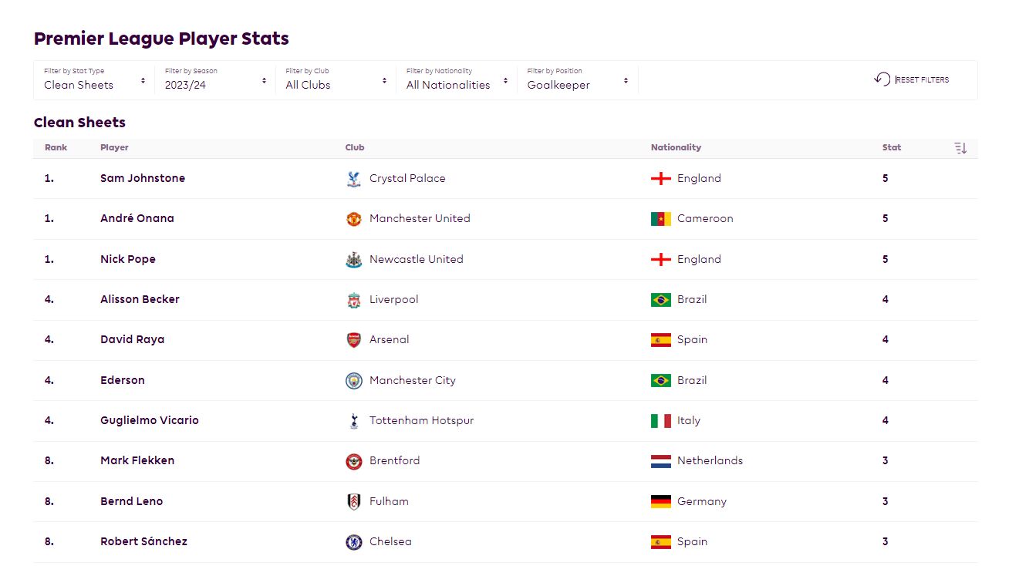Open Sam Johnstone's player profile
1019x566 pixels.
click(x=143, y=178)
